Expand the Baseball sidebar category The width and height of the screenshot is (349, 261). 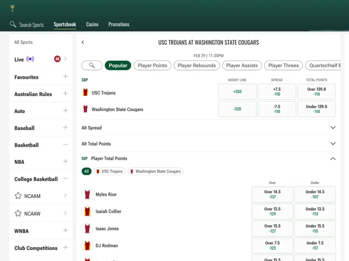coord(65,128)
